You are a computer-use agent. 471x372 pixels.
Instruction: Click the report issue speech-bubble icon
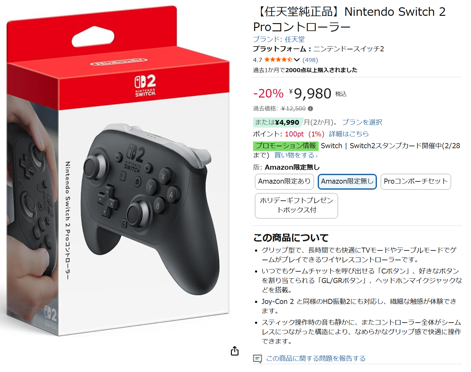(258, 359)
